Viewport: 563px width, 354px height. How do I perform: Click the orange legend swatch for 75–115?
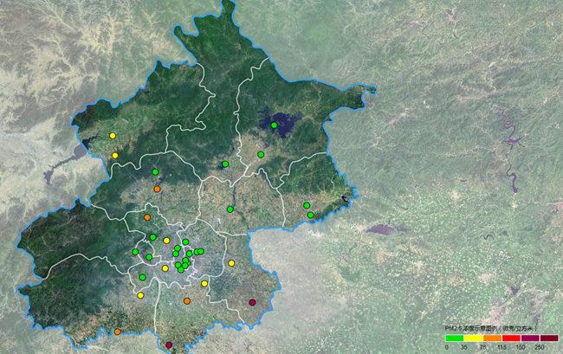[x=491, y=338]
